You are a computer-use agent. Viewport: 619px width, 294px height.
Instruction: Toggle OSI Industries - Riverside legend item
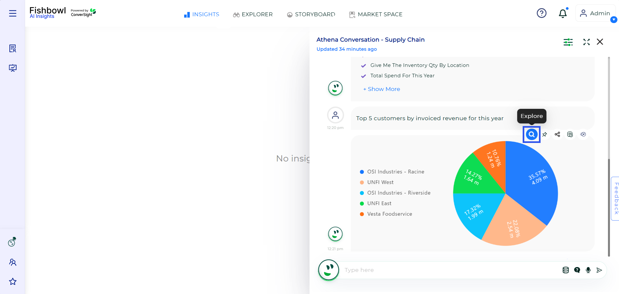click(395, 193)
